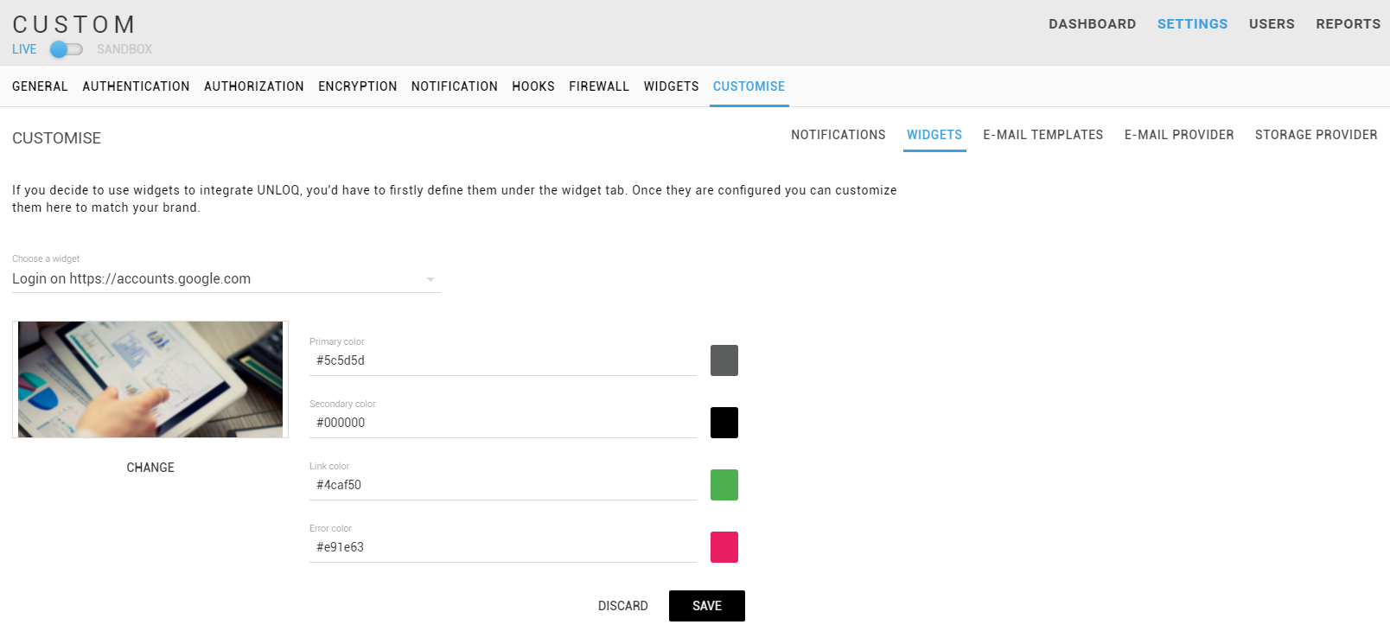
Task: Open the STORAGE PROVIDER sub-tab
Action: (1317, 135)
